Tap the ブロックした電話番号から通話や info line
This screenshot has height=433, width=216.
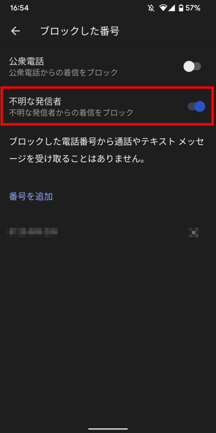pos(107,142)
